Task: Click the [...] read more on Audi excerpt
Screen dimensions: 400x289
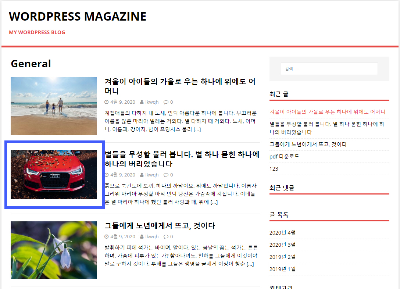Action: 214,202
